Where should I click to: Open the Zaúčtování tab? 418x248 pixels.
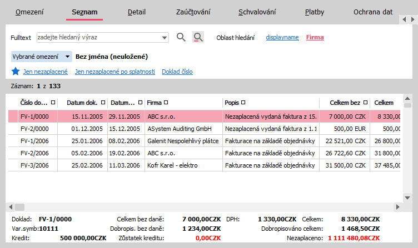[194, 12]
